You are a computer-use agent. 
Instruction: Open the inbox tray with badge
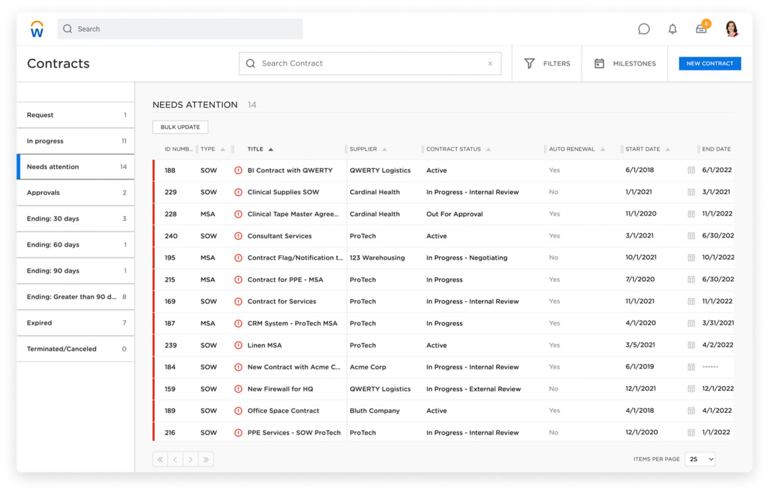tap(701, 29)
